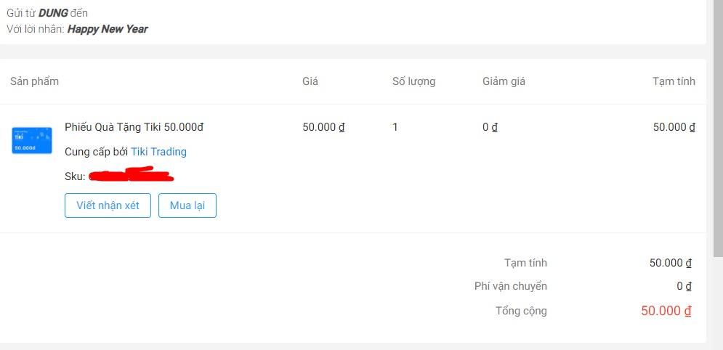Select the quantity value 1 in the product row
The image size is (723, 350).
pos(395,127)
